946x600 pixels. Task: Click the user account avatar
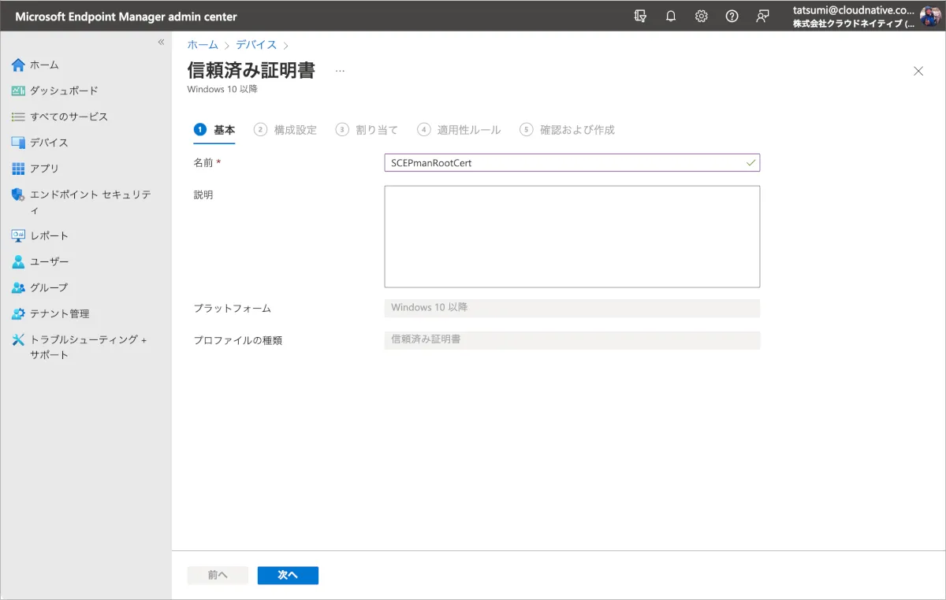coord(930,17)
